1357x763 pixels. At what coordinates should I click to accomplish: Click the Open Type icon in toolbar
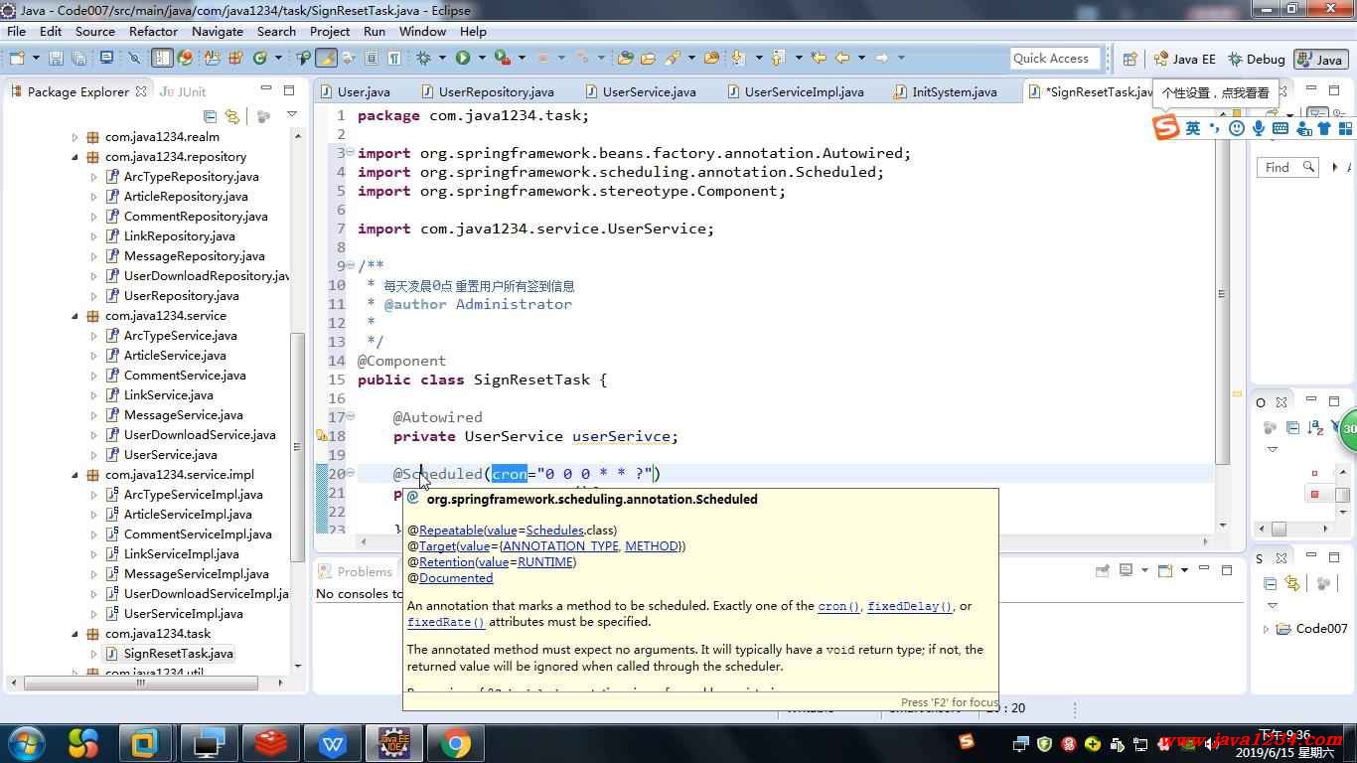[625, 58]
